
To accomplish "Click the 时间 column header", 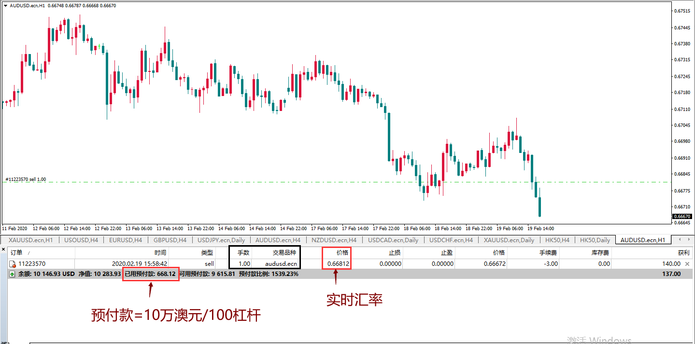I will pyautogui.click(x=160, y=253).
